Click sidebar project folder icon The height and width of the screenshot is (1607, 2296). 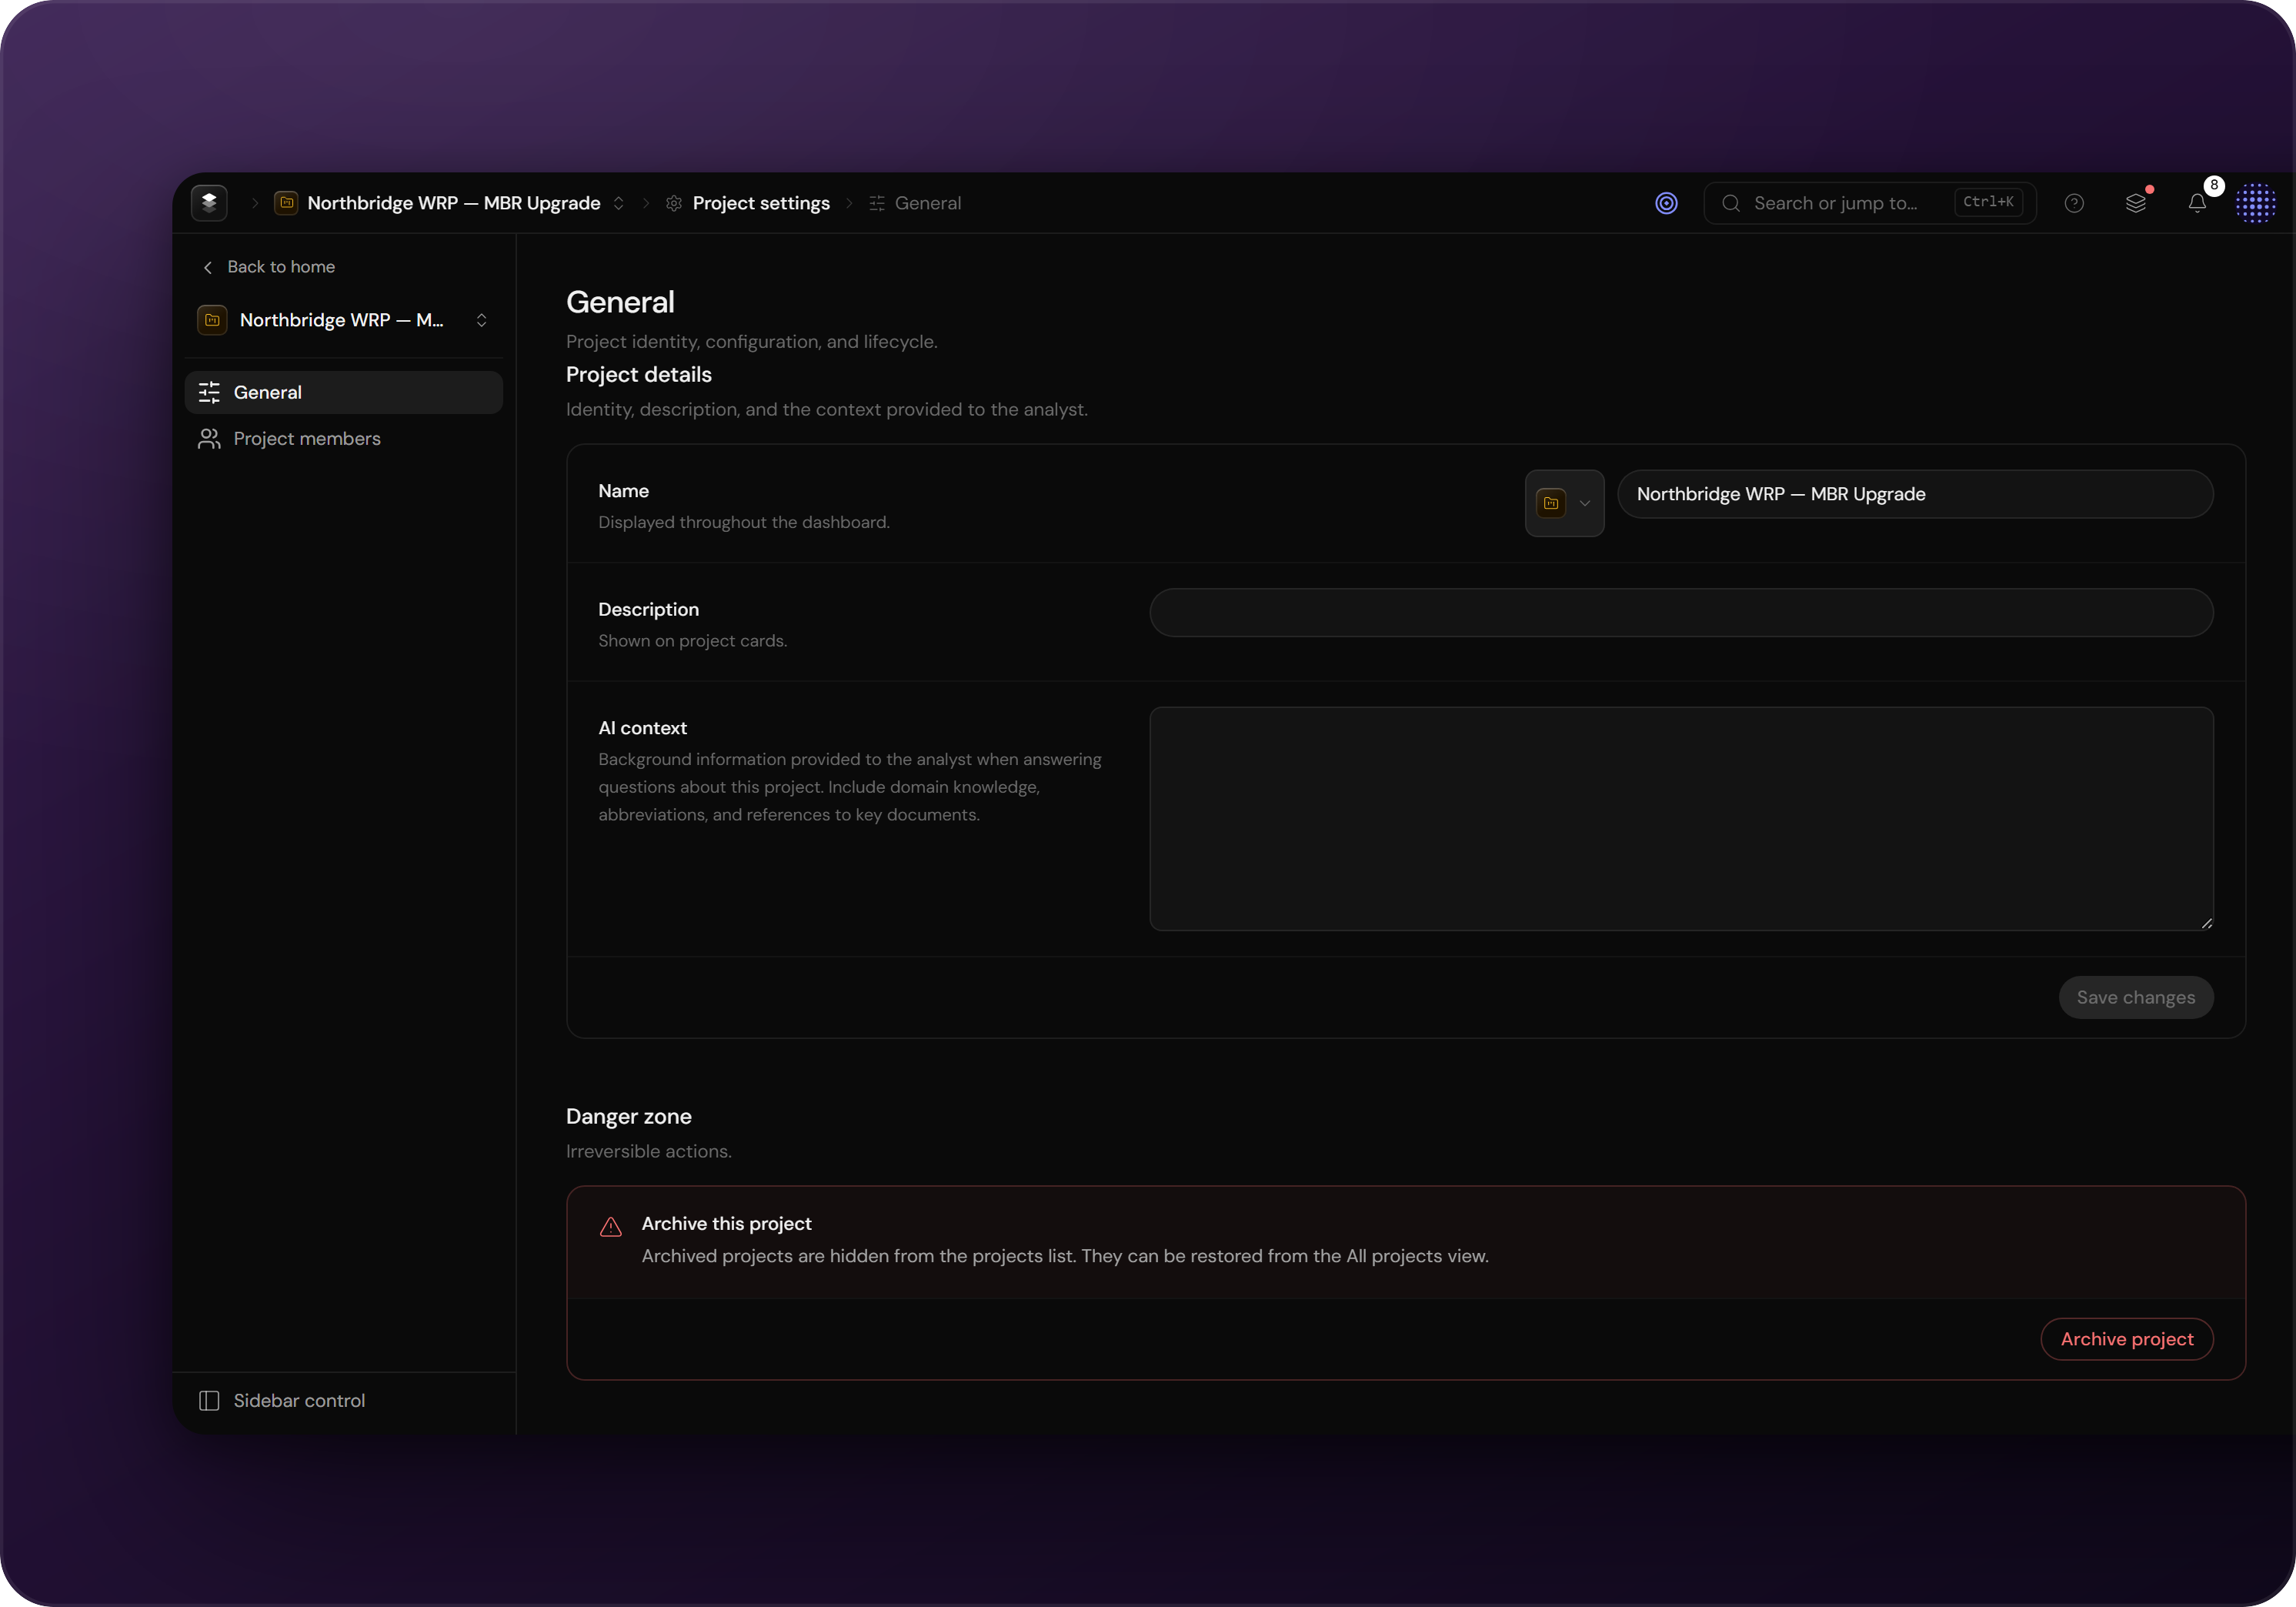tap(212, 320)
